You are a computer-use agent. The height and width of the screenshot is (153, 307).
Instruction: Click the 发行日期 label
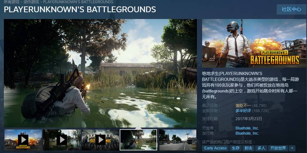(x=210, y=119)
